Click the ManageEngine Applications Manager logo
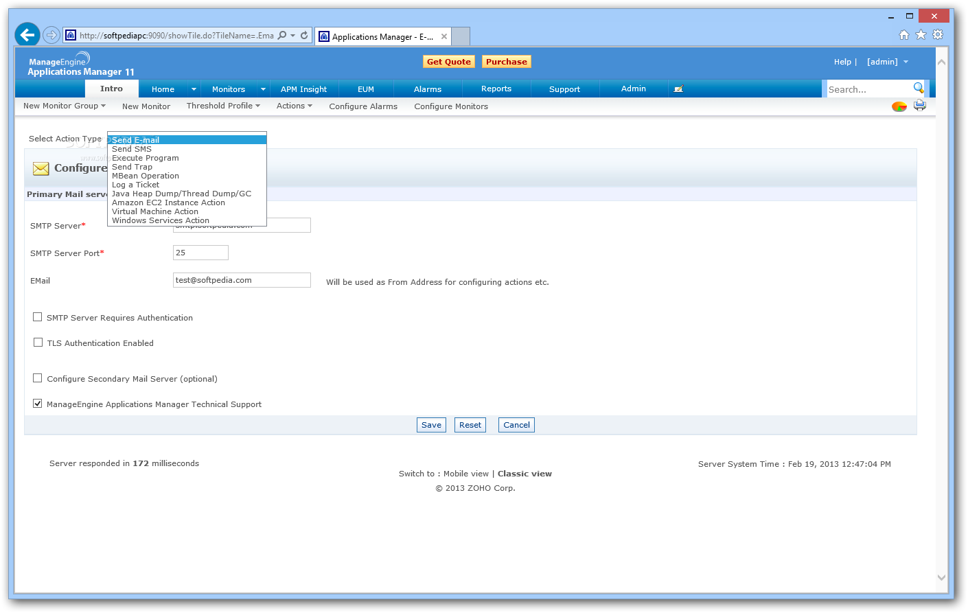This screenshot has height=613, width=968. coord(80,64)
